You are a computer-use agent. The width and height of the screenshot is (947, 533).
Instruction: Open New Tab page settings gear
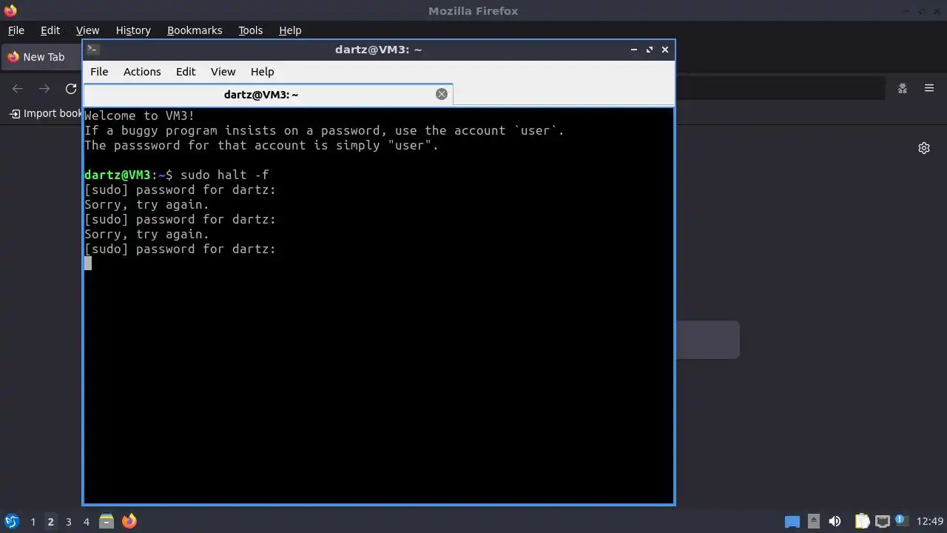click(x=924, y=148)
